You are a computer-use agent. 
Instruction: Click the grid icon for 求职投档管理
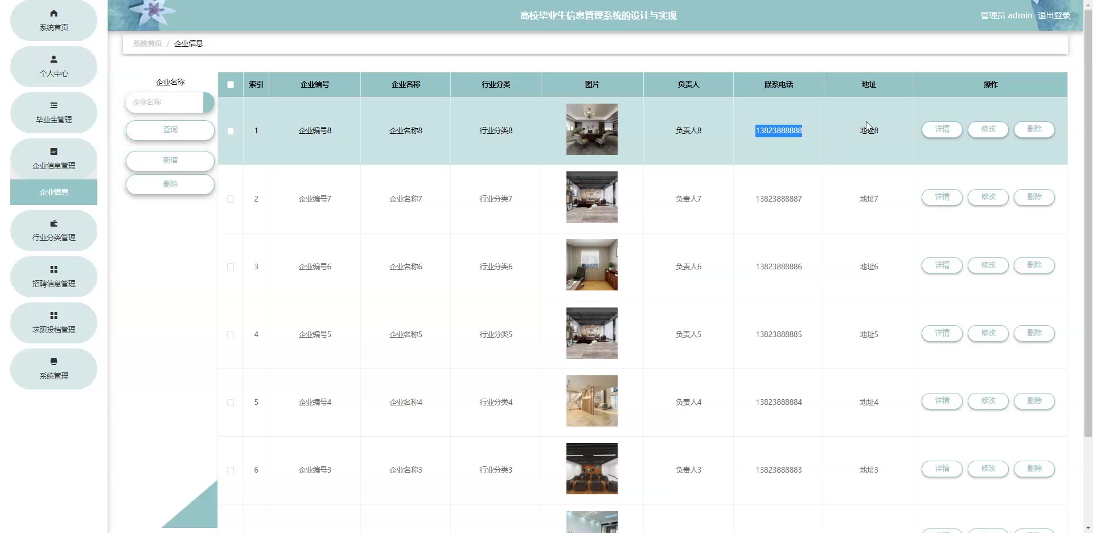click(x=54, y=315)
